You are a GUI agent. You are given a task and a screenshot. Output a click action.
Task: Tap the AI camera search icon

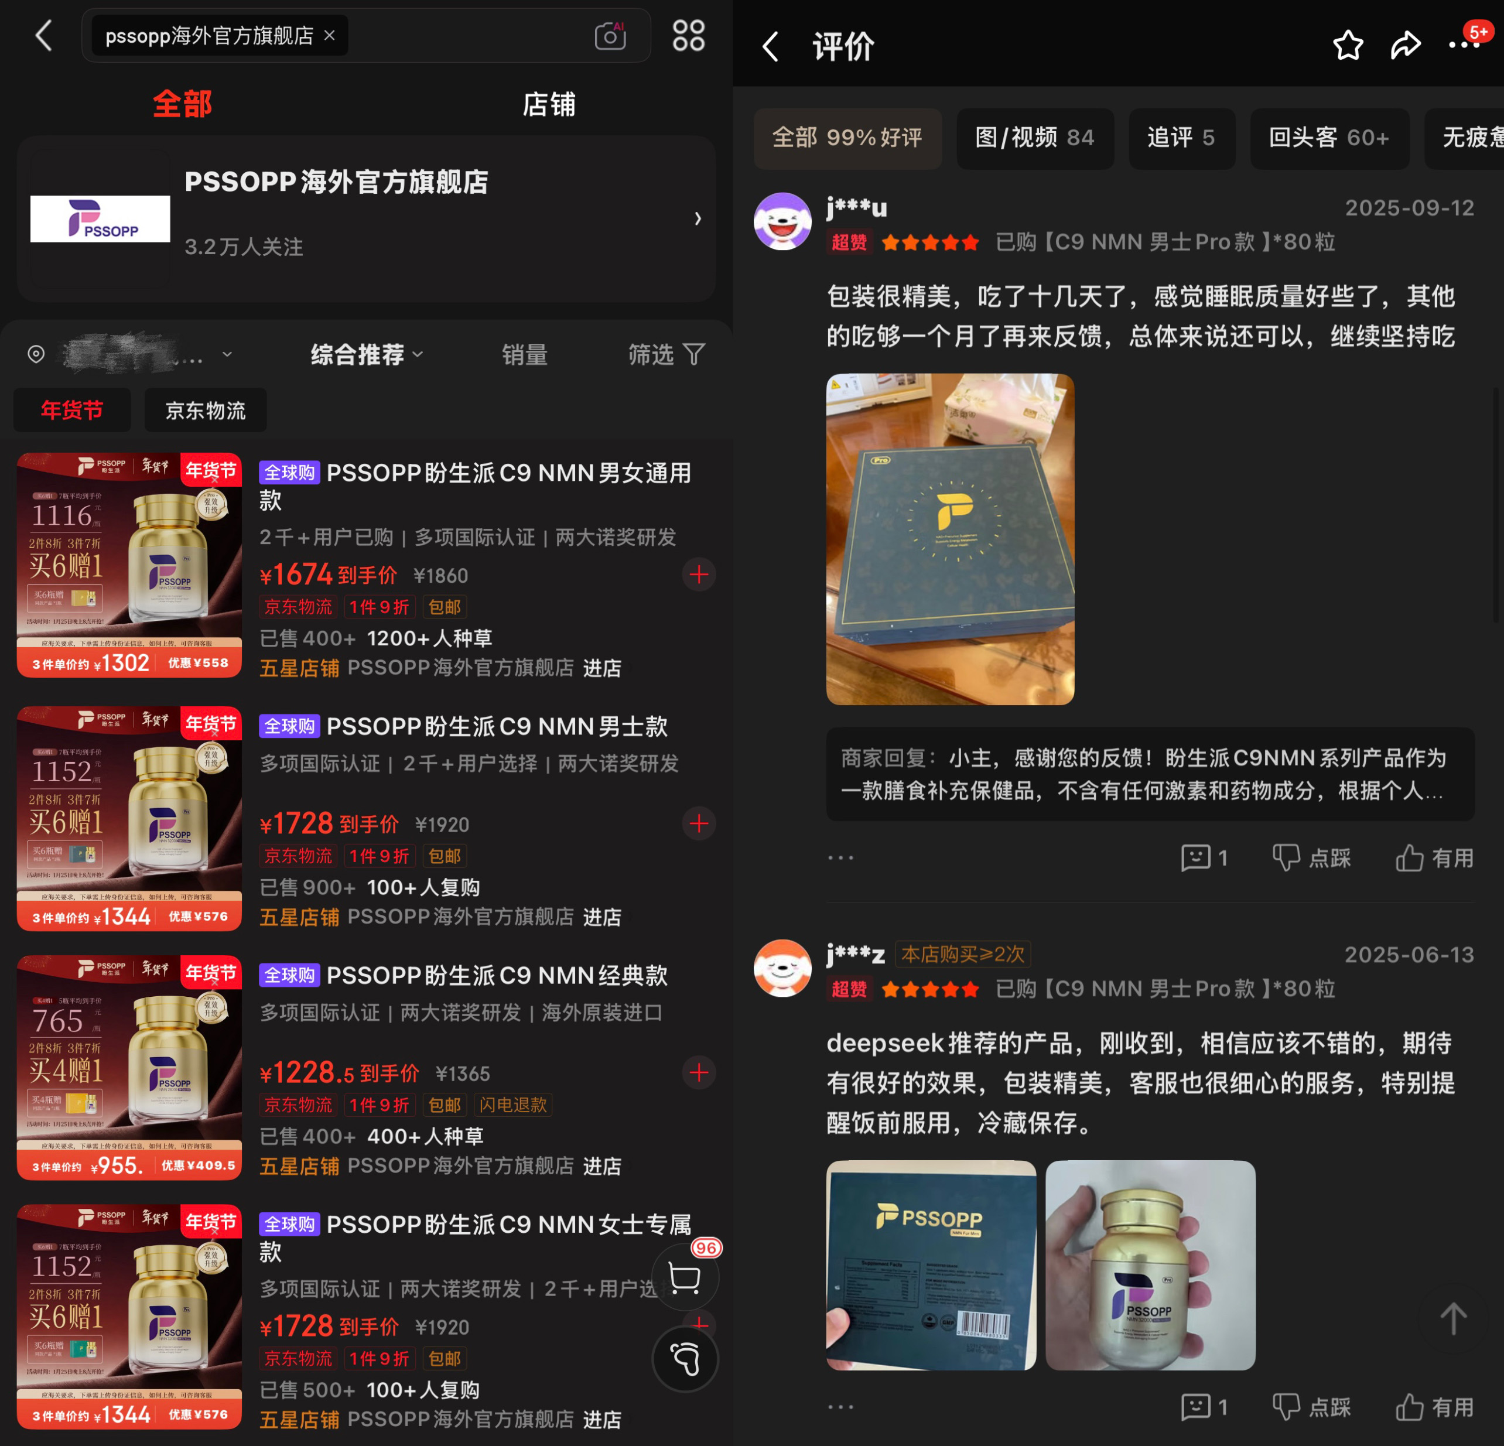pyautogui.click(x=610, y=35)
